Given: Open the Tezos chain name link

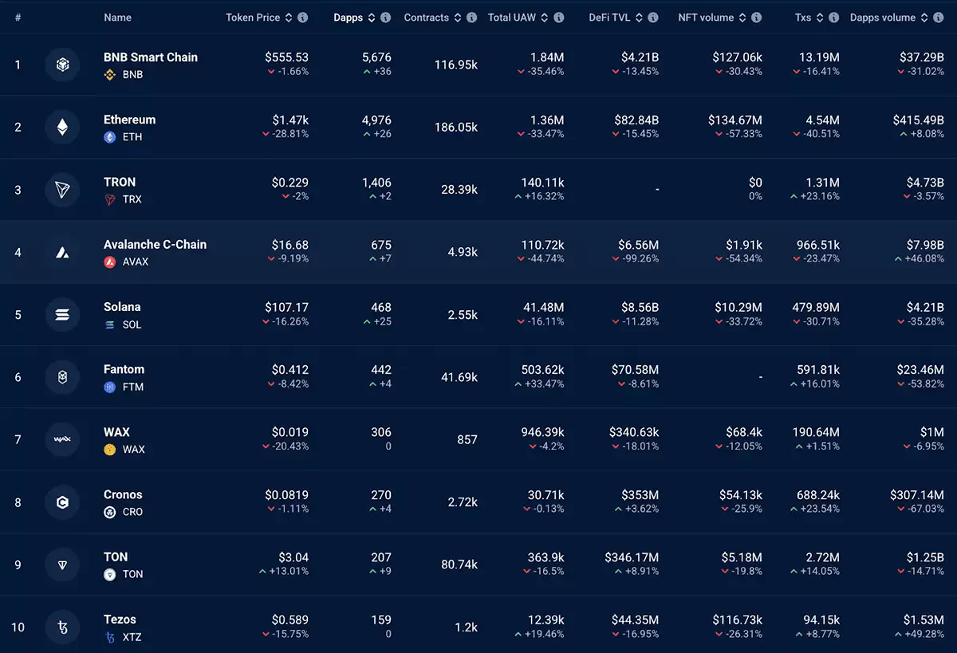Looking at the screenshot, I should click(120, 620).
